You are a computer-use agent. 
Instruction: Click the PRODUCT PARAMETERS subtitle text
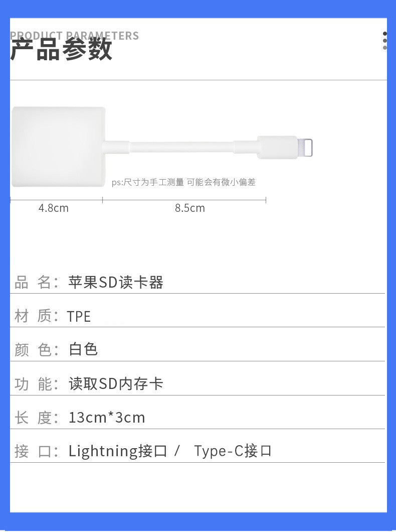(74, 36)
